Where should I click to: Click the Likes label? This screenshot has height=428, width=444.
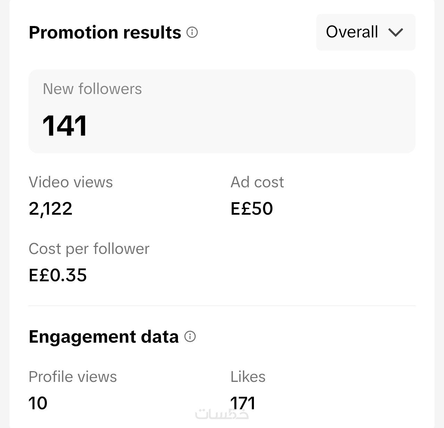(x=248, y=377)
